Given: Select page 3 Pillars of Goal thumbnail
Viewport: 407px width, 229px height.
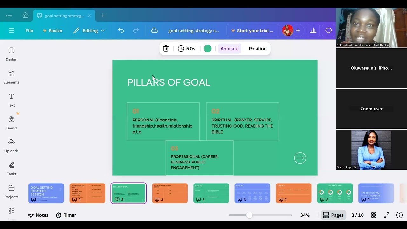Looking at the screenshot, I should 128,193.
